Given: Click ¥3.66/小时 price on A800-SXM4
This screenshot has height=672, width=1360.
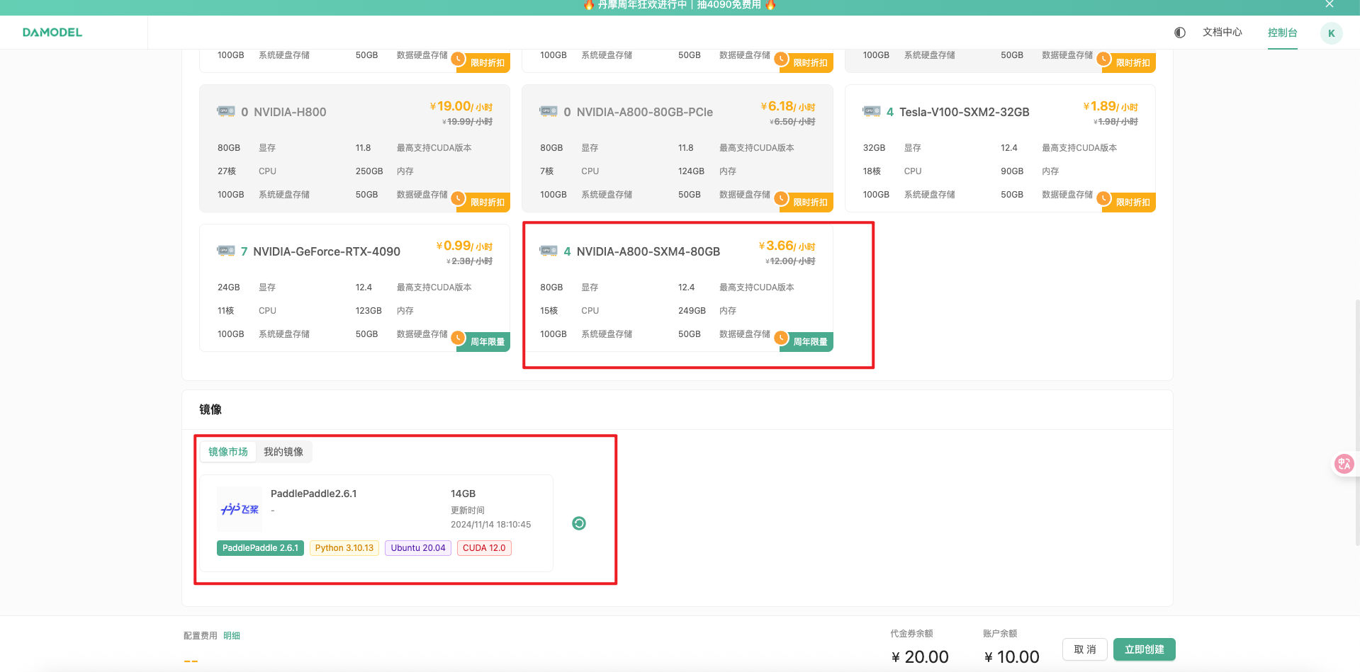Looking at the screenshot, I should tap(787, 246).
